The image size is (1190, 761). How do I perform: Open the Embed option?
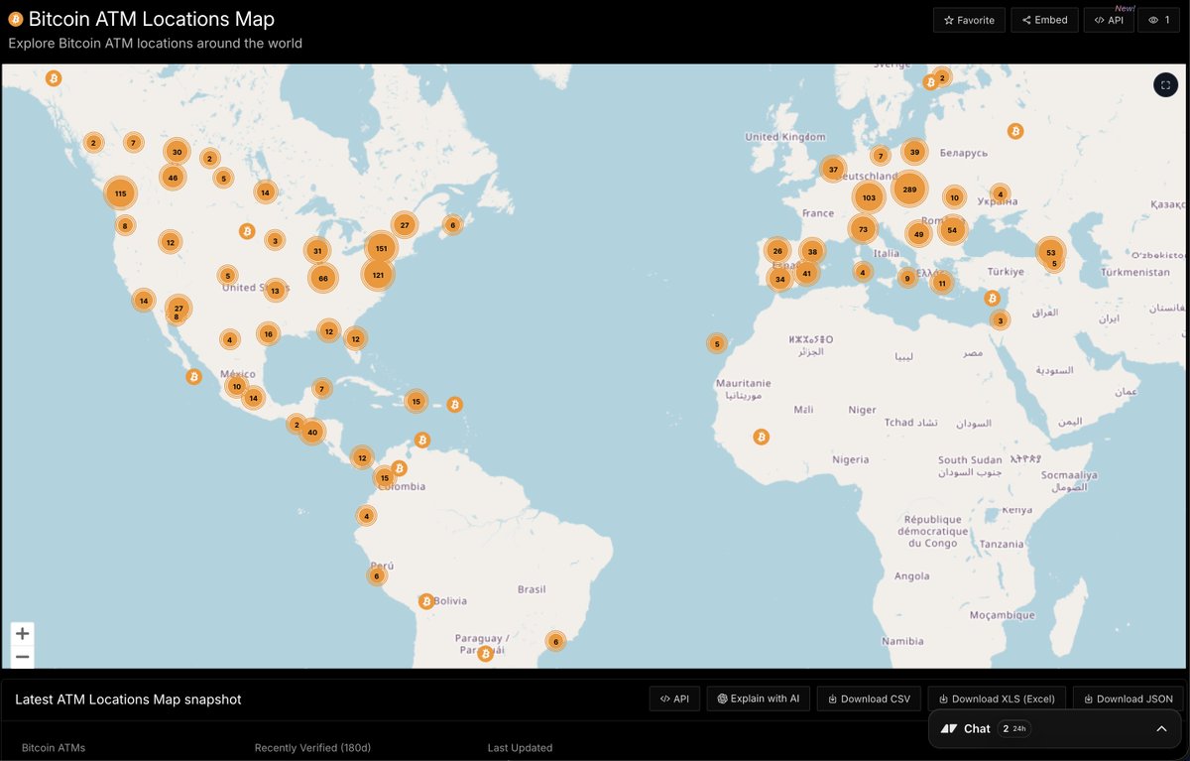click(x=1044, y=20)
